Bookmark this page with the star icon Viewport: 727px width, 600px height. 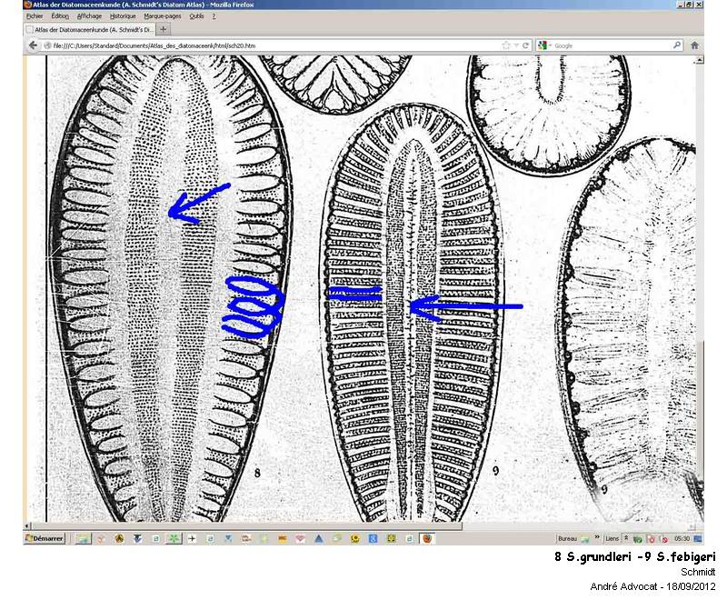click(505, 45)
